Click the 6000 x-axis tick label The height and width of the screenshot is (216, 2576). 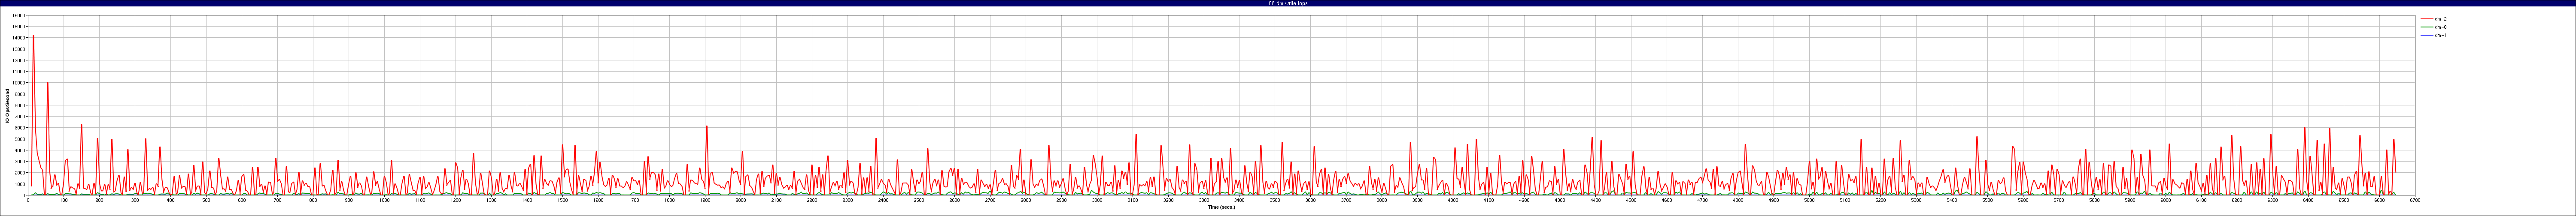[2166, 200]
